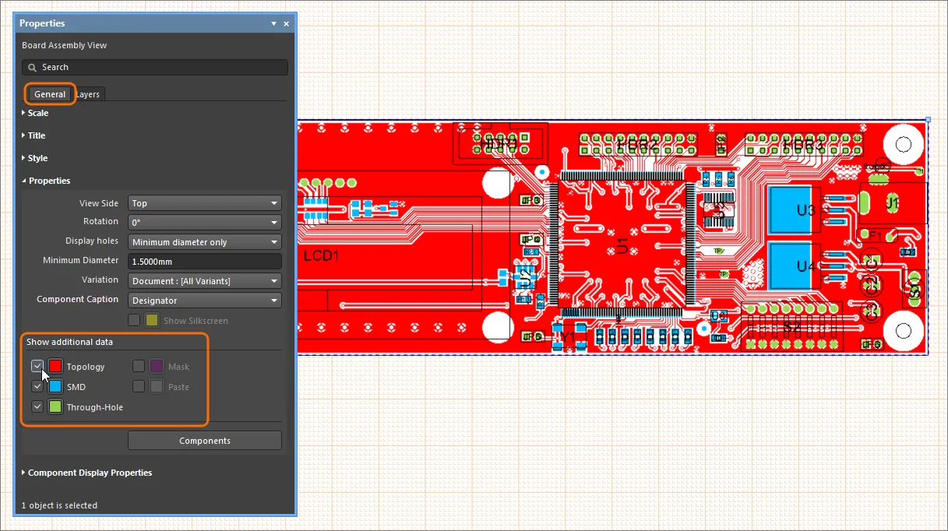This screenshot has width=948, height=531.
Task: Toggle the SMD checkbox
Action: pos(37,386)
